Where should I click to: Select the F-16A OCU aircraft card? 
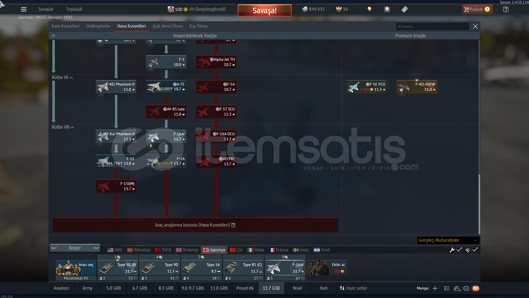pos(216,136)
